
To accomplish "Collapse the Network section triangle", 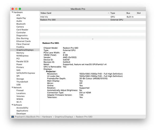I will [x=12, y=87].
